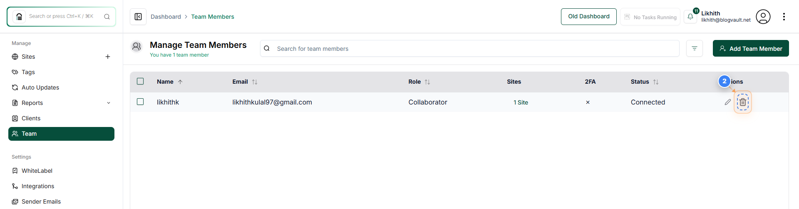Focus the Search for team members field

click(x=469, y=48)
